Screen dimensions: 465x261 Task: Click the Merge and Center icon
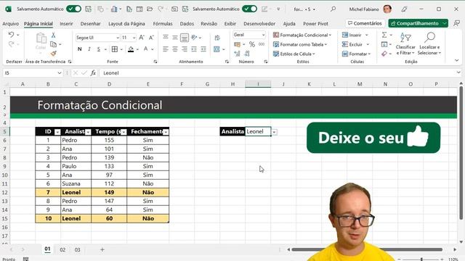(217, 49)
